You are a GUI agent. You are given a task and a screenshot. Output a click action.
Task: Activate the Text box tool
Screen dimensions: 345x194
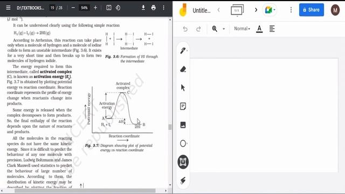point(183,162)
